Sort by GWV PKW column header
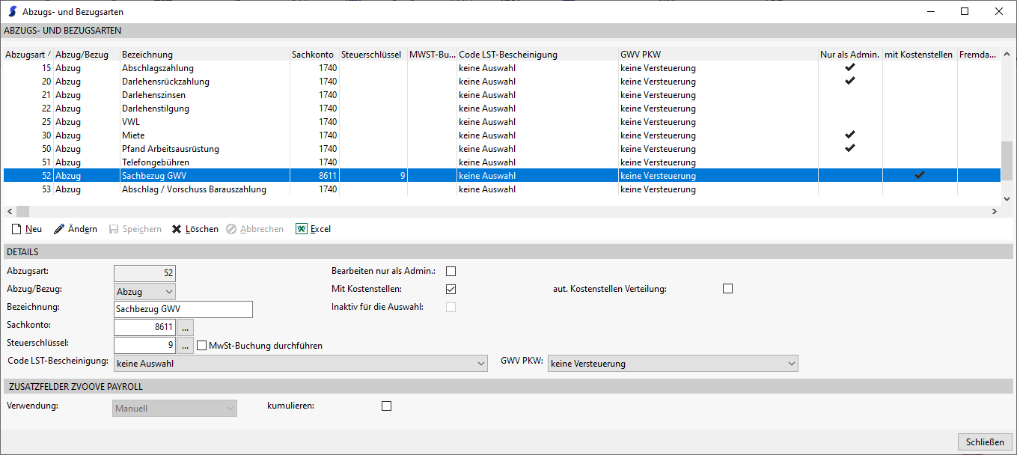 (718, 55)
